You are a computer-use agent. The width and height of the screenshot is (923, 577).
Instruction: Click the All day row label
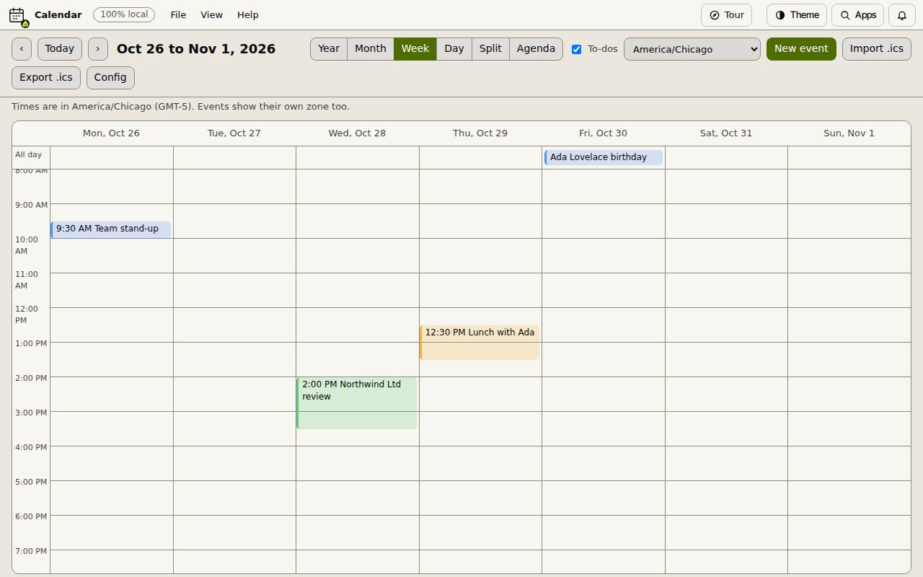(x=29, y=154)
